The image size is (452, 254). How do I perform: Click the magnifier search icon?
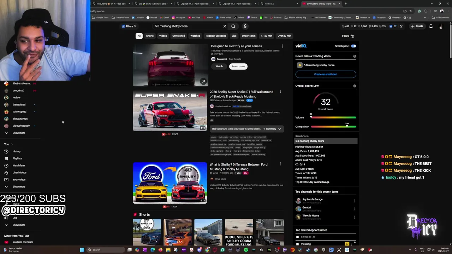point(233,26)
